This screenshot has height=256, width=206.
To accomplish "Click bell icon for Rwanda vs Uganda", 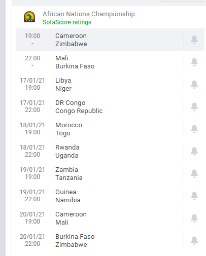I will coord(194,152).
